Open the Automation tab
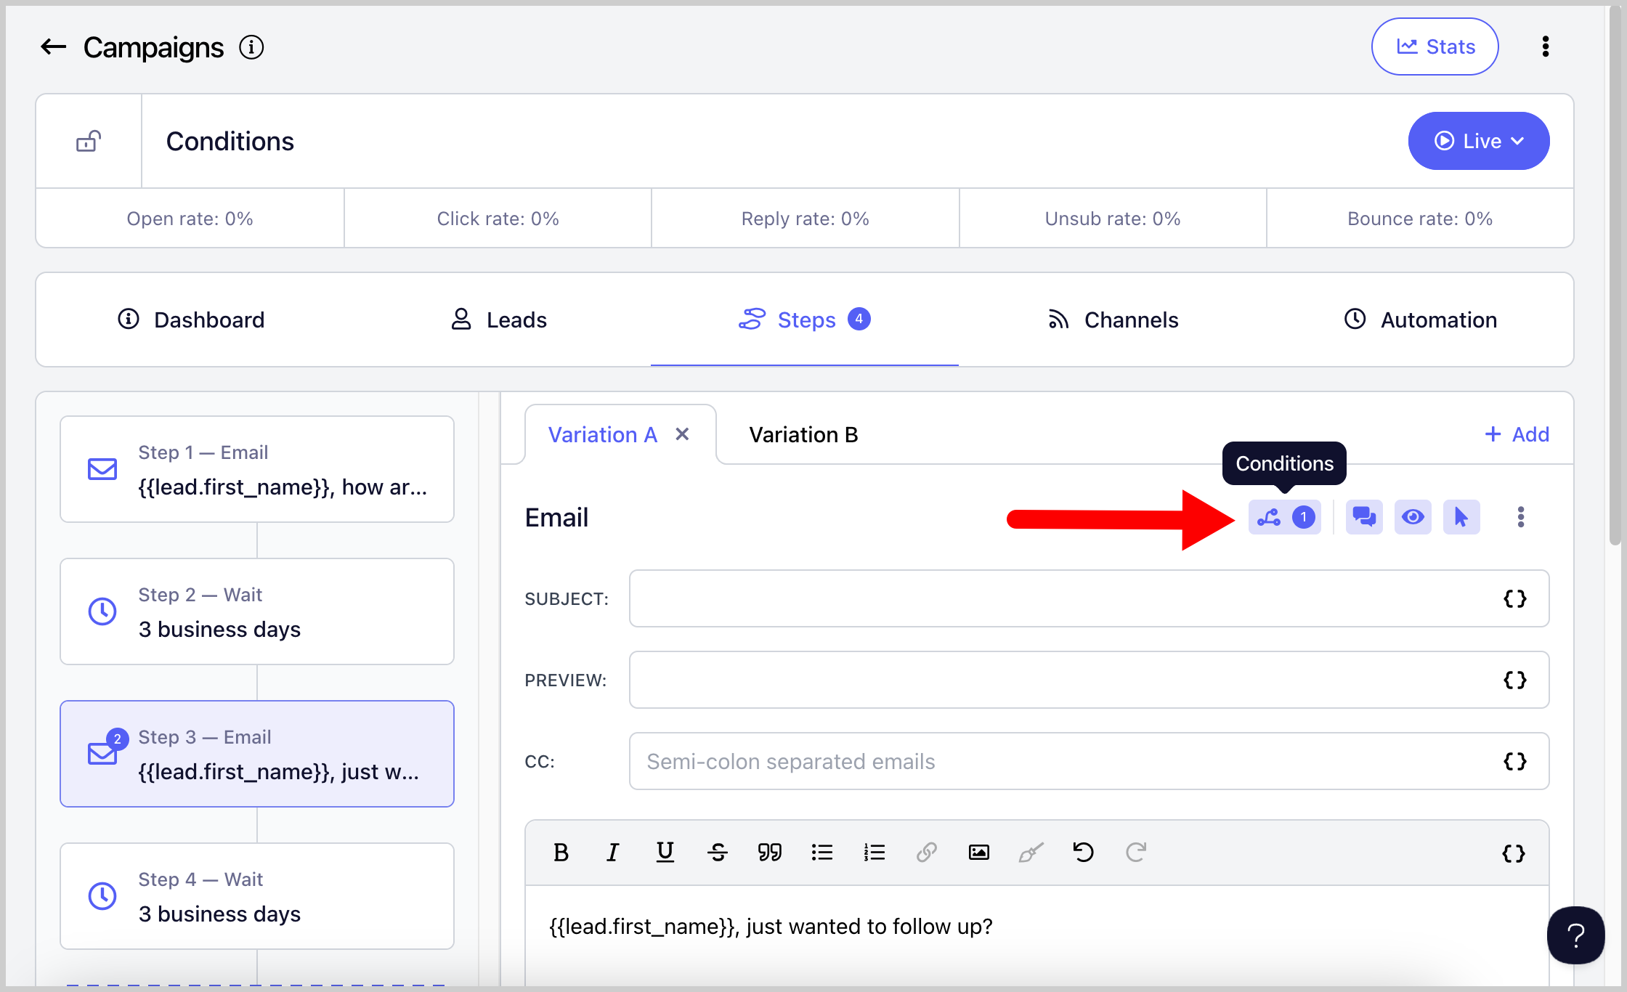The width and height of the screenshot is (1627, 992). pos(1420,320)
